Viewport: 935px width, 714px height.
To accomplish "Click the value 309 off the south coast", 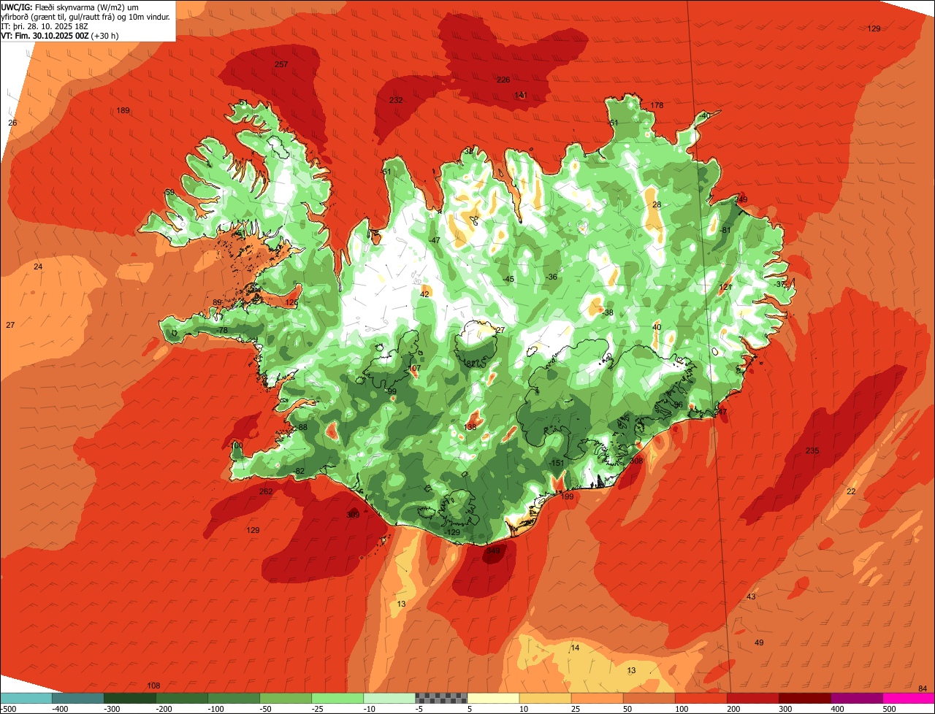I will (x=353, y=515).
